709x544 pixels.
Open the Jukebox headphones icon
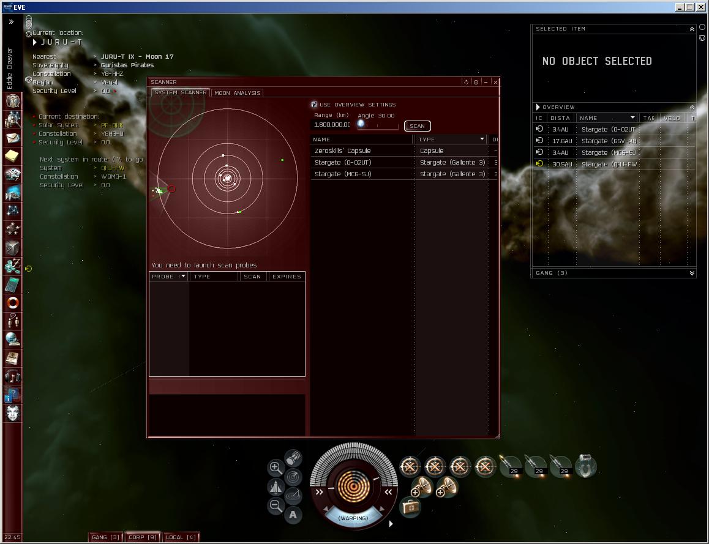[x=13, y=376]
